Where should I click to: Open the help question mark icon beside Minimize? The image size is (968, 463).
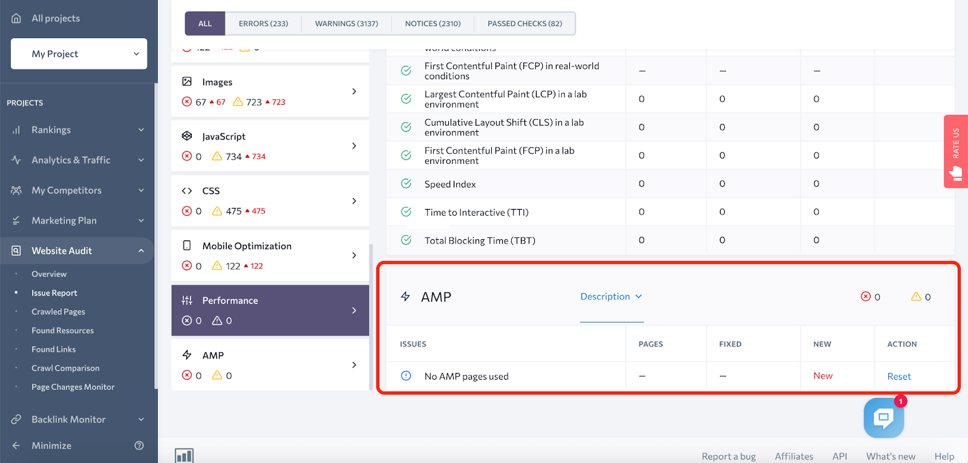(139, 445)
